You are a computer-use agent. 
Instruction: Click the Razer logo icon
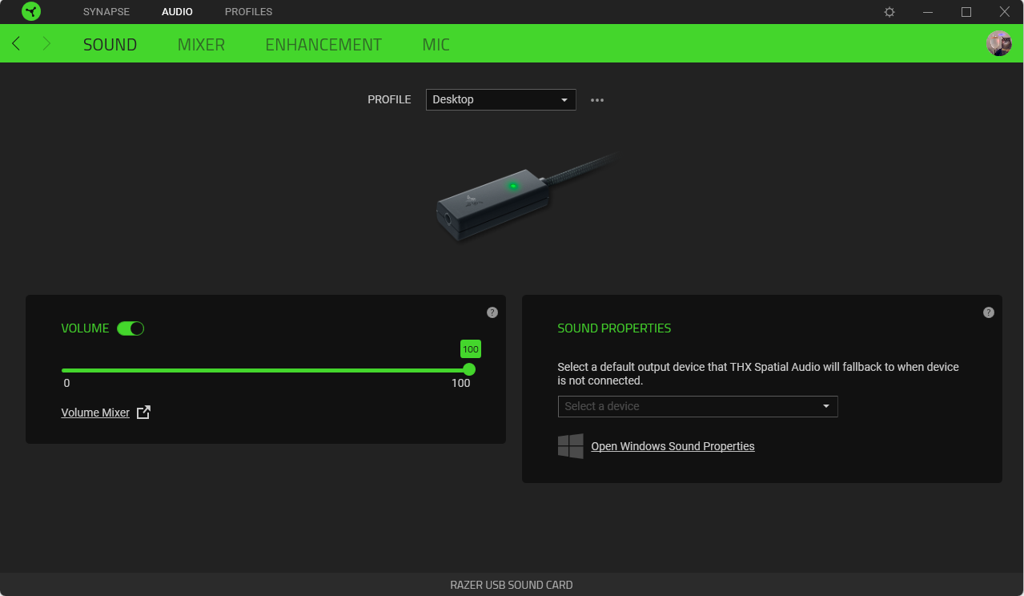[x=31, y=12]
